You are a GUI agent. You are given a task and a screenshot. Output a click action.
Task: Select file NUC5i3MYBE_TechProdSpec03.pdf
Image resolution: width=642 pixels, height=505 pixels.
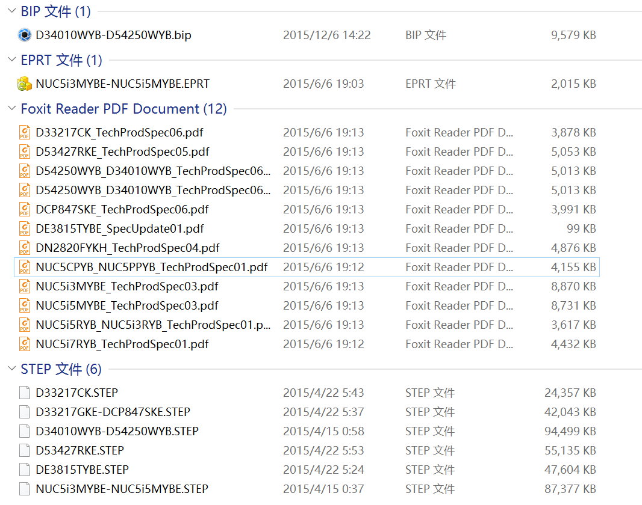126,286
